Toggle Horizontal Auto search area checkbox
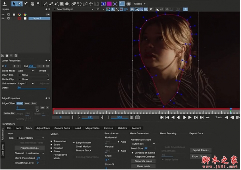This screenshot has height=170, width=241. tap(118, 142)
